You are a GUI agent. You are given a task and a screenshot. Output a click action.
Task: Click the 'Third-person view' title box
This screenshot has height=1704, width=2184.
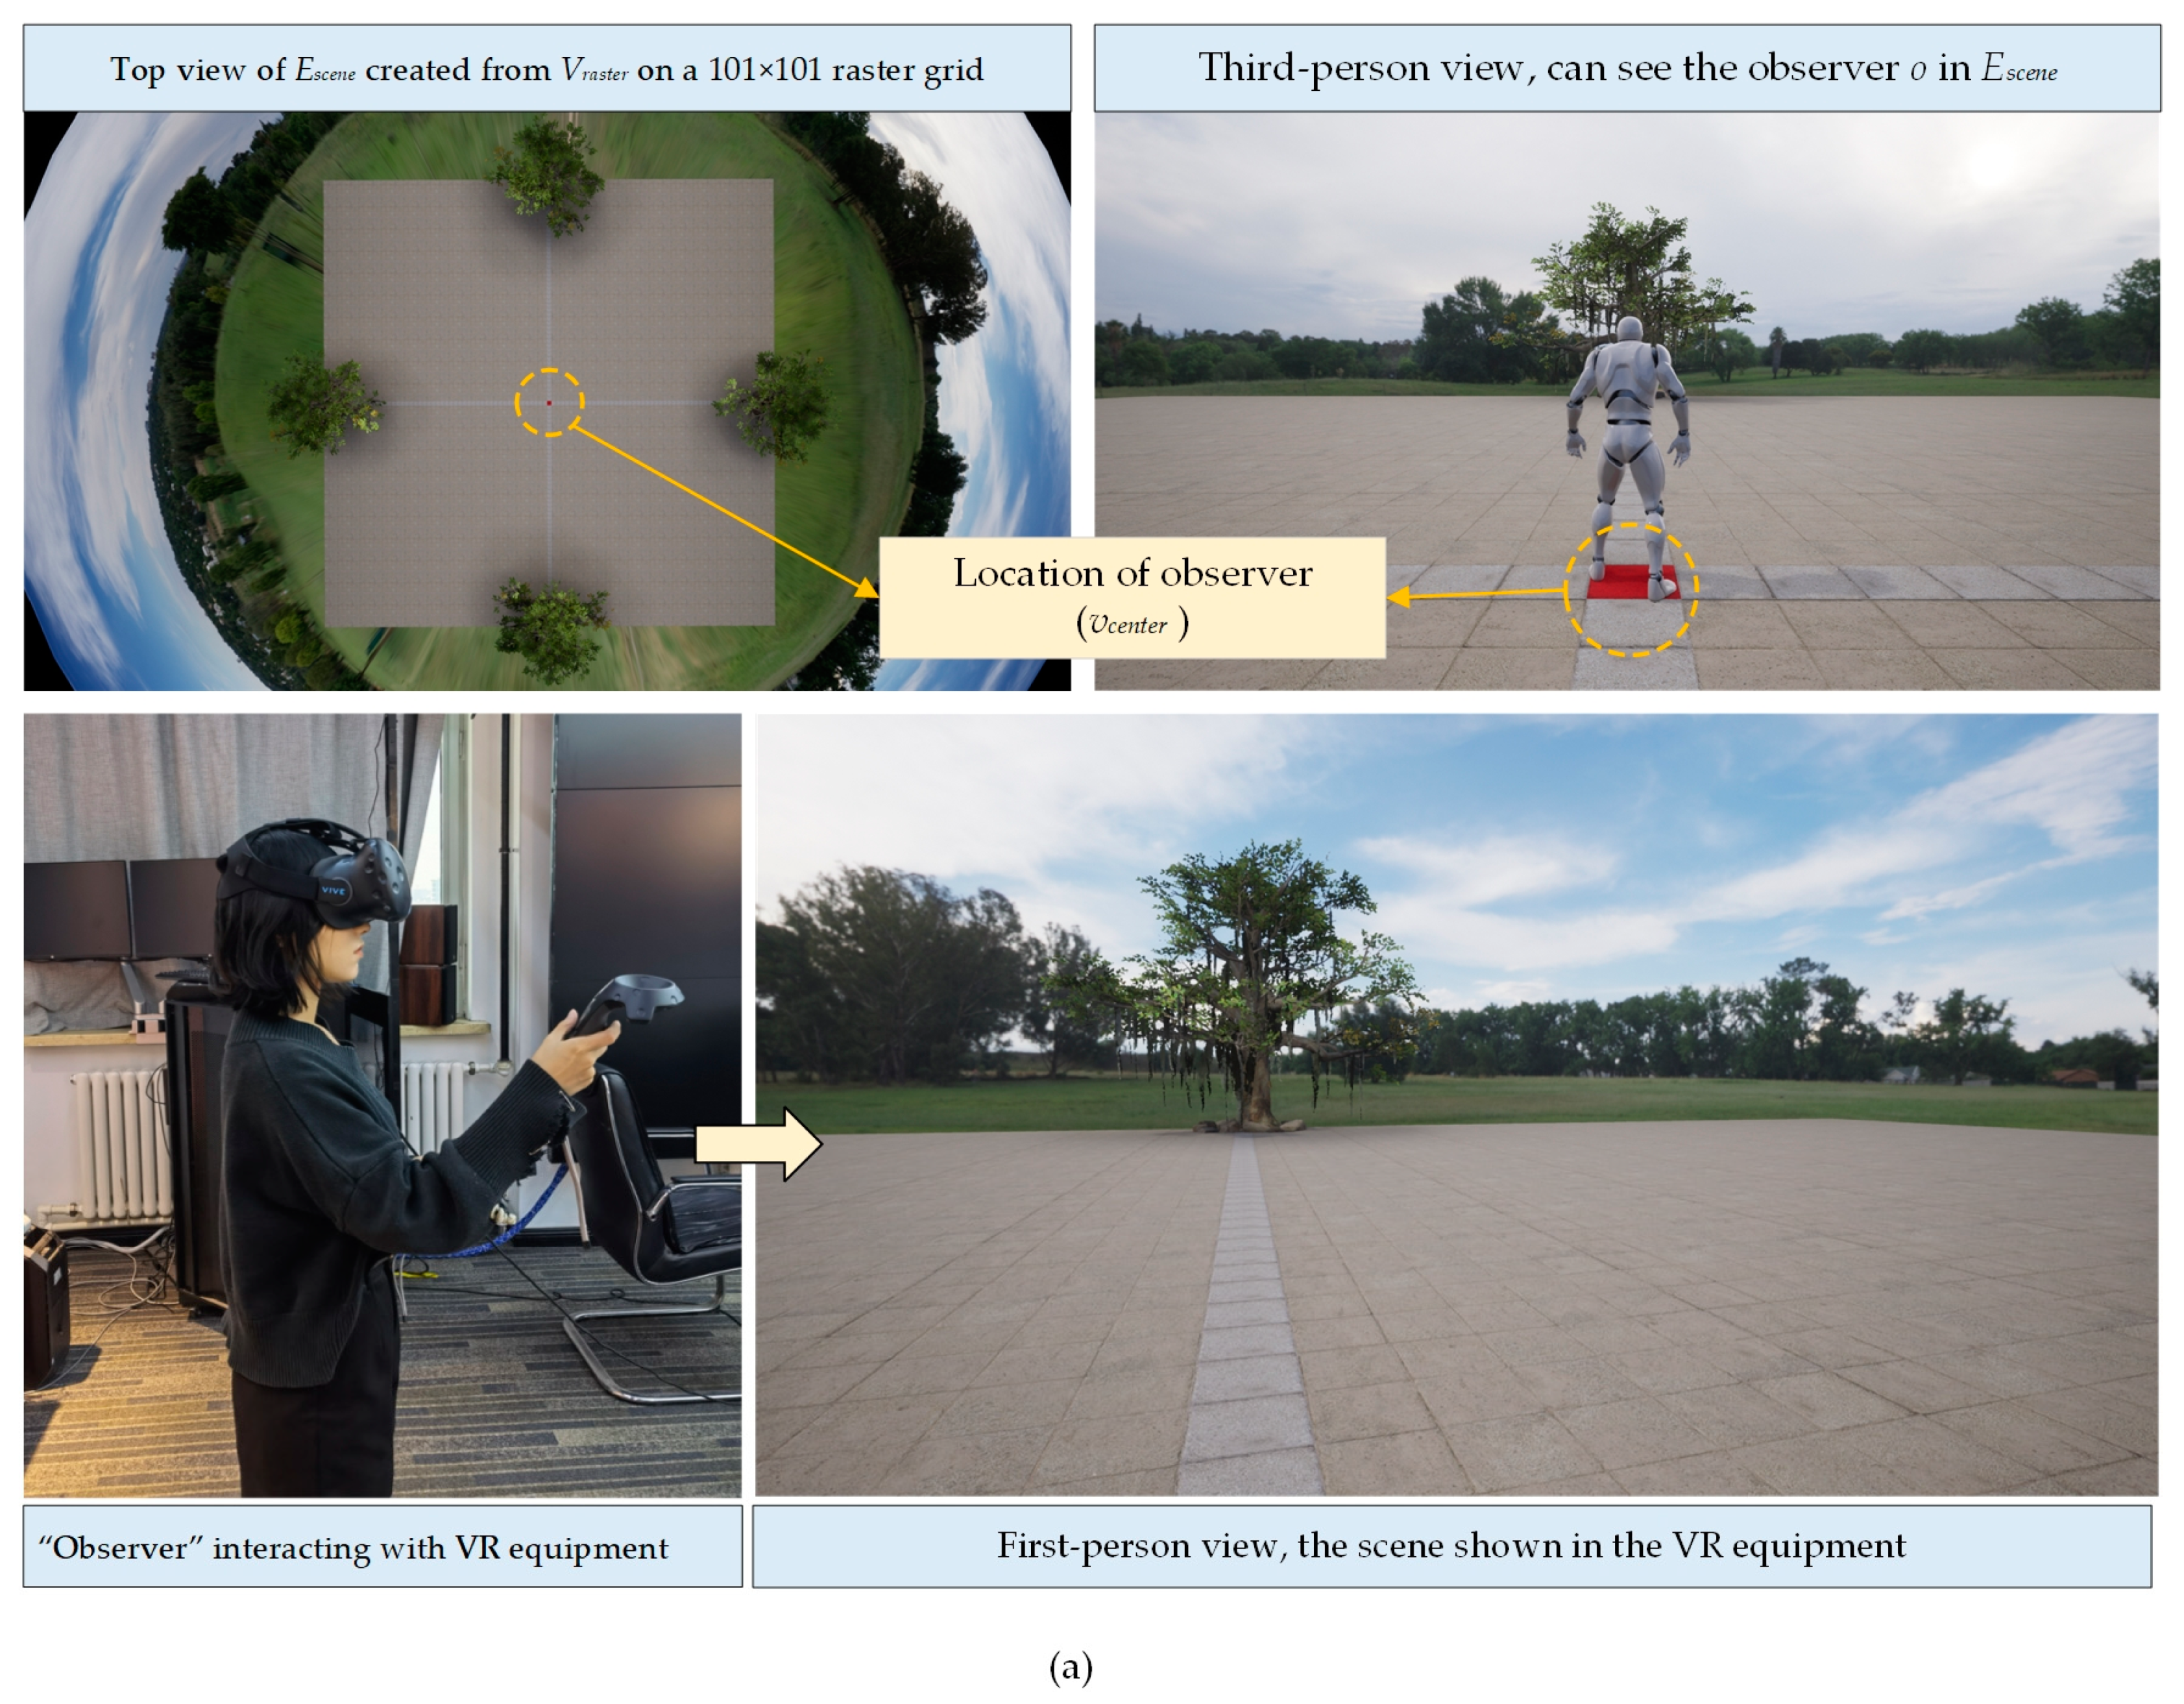pos(1626,68)
